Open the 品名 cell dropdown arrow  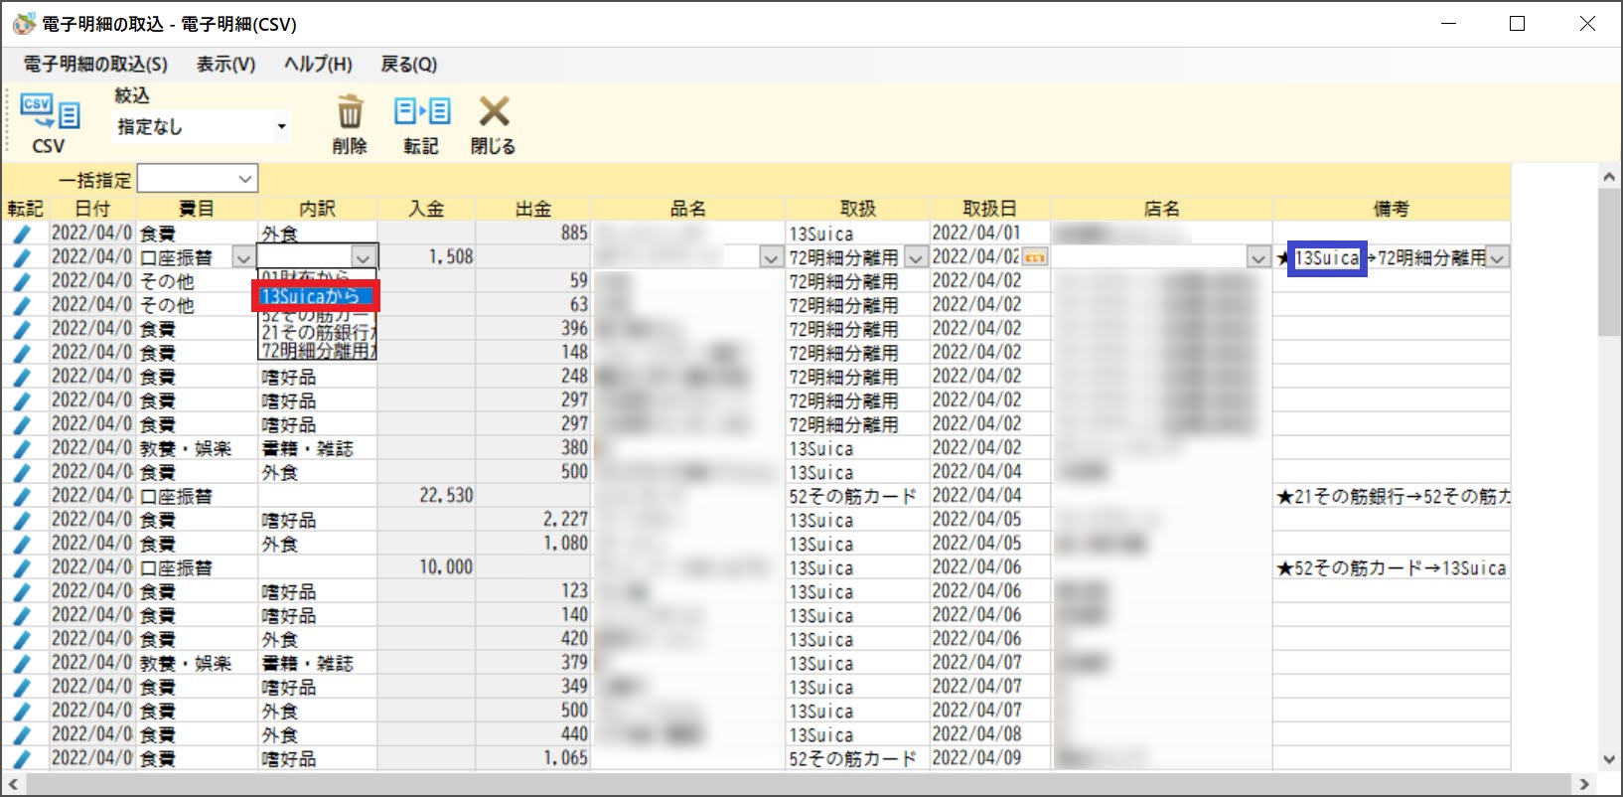click(770, 257)
